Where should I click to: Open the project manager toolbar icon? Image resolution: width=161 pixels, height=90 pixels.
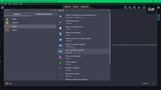pos(3,7)
